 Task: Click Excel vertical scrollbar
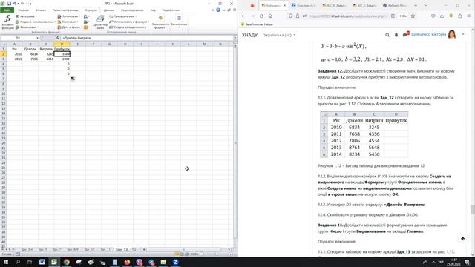pos(235,143)
